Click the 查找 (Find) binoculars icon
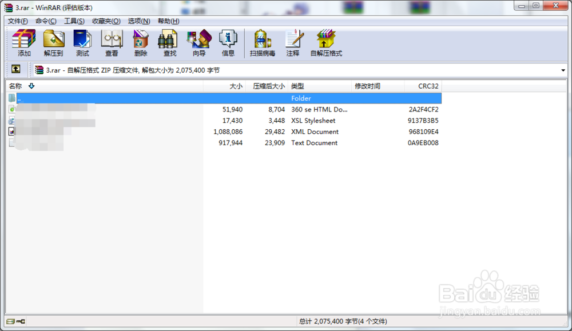Viewport: 572px width, 331px height. [168, 39]
